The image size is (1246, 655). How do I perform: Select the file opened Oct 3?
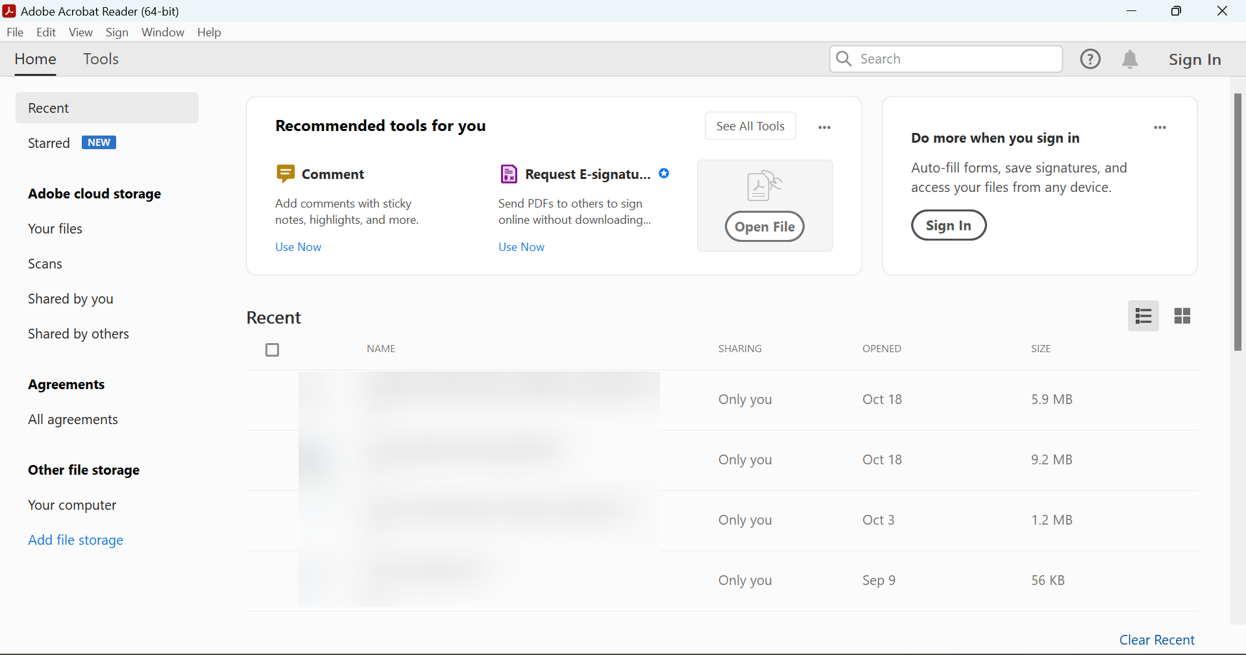pyautogui.click(x=722, y=521)
